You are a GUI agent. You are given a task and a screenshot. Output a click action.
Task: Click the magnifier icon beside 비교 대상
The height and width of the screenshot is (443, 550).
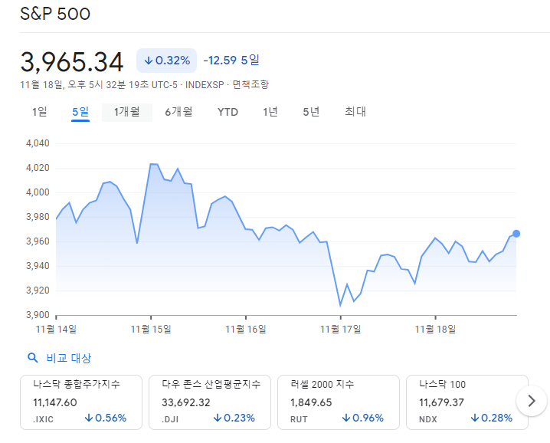click(33, 358)
